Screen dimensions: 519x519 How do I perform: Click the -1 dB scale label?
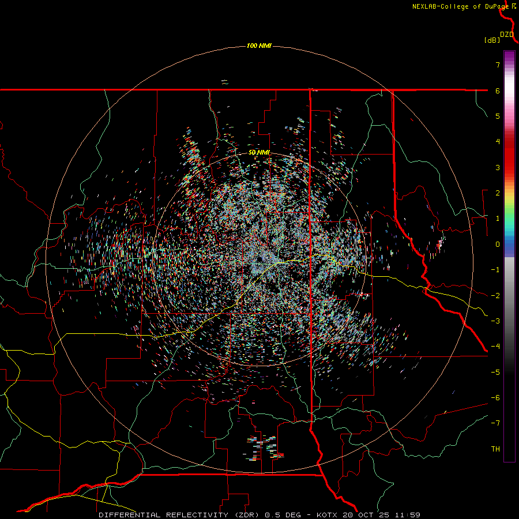[495, 270]
